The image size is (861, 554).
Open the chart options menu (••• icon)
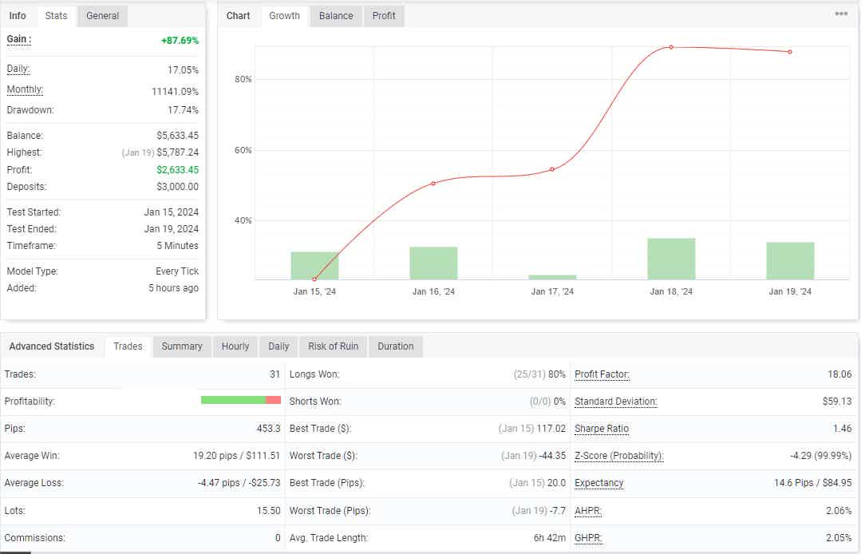[843, 13]
